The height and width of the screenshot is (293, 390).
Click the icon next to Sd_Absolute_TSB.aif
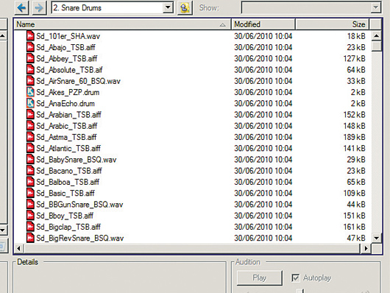30,69
